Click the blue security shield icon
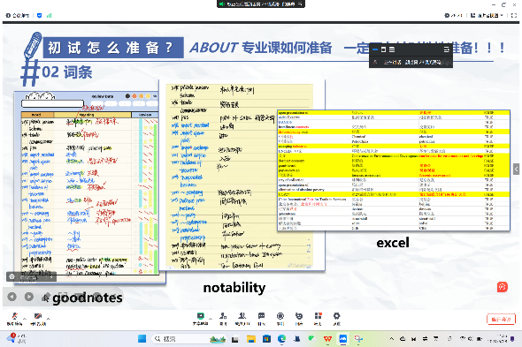The image size is (522, 347). (x=39, y=15)
